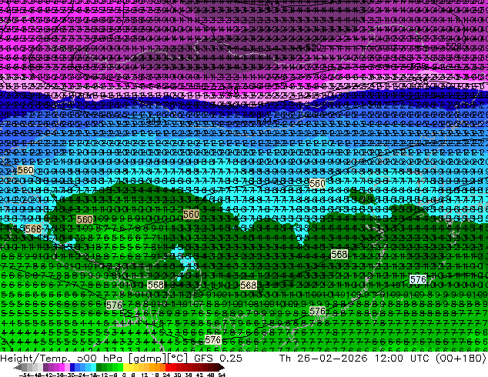Viewport: 488px width, 377px height.
Task: Click the white 576 contour label at right
Action: [418, 279]
